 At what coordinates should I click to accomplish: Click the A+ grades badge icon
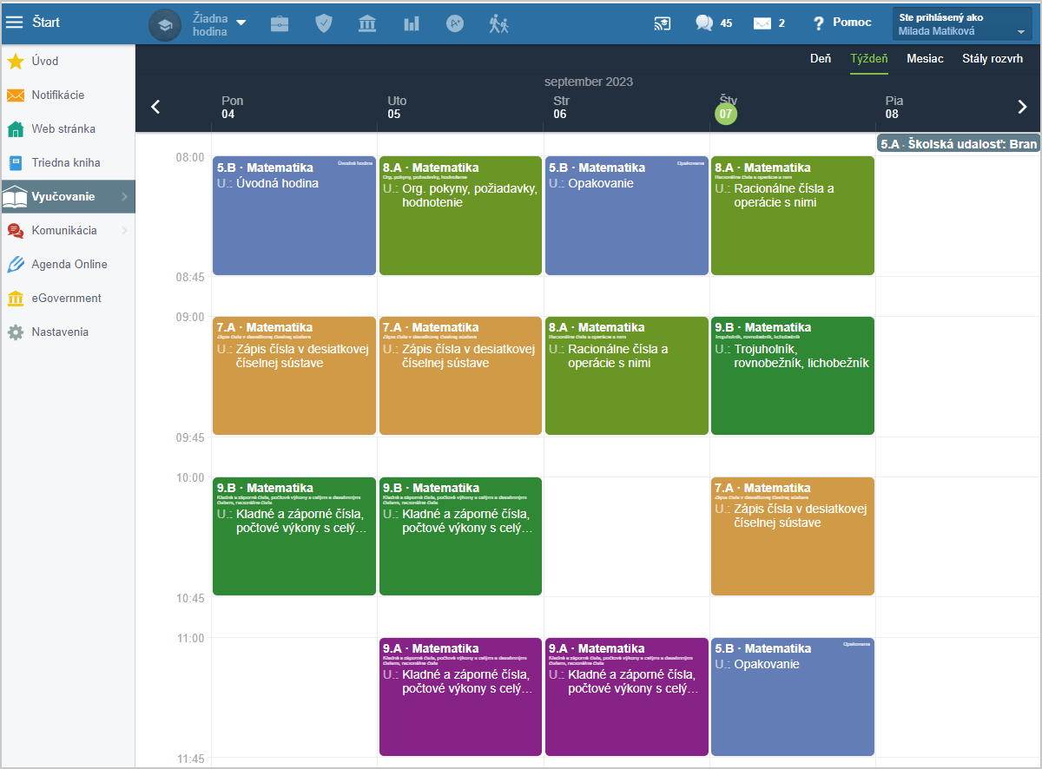[x=455, y=23]
